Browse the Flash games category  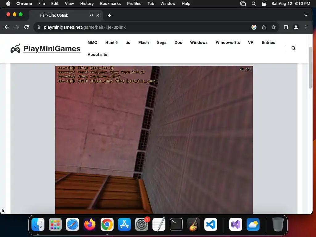coord(143,43)
